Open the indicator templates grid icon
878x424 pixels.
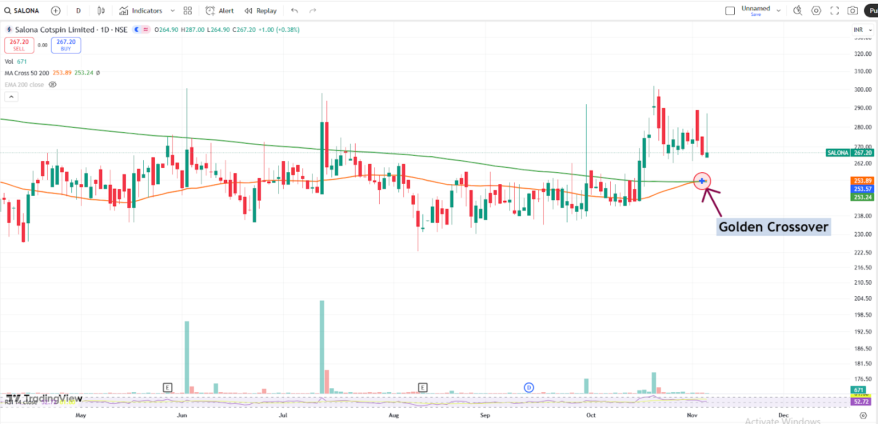[188, 10]
